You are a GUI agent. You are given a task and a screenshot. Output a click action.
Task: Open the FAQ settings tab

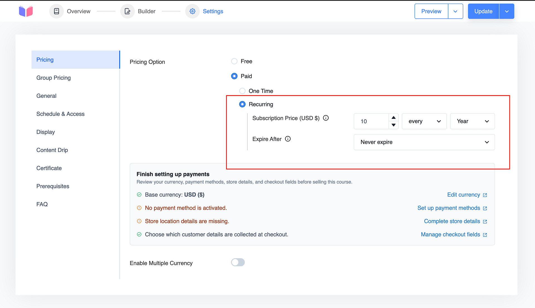point(76,204)
